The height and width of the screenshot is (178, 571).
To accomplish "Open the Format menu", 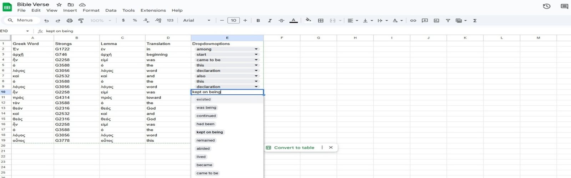I will tap(91, 10).
